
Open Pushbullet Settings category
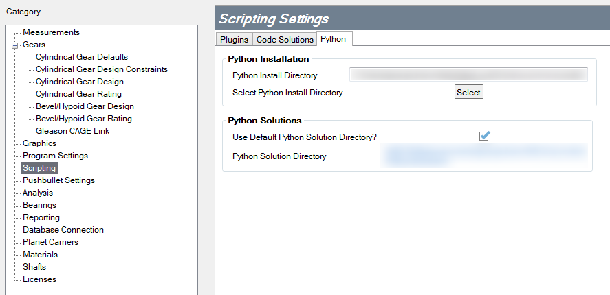coord(58,180)
